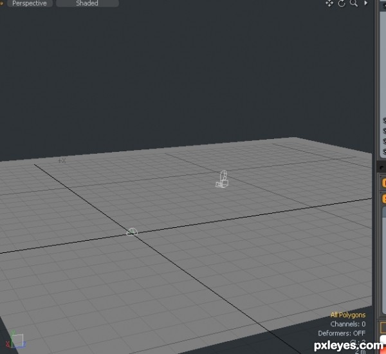Click the 'Channels: 0' info text
This screenshot has height=354, width=386.
(x=348, y=324)
